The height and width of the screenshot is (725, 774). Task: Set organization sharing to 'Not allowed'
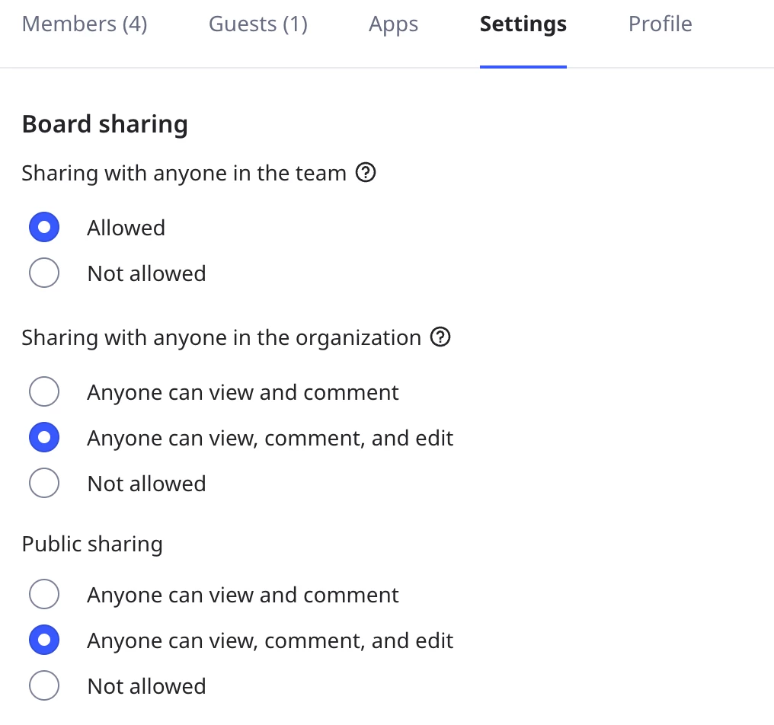(44, 484)
